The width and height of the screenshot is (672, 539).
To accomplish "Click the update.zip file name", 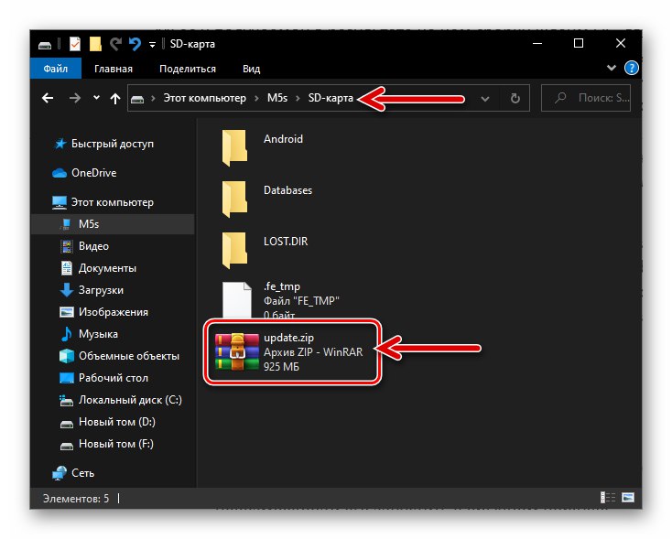I will point(289,338).
